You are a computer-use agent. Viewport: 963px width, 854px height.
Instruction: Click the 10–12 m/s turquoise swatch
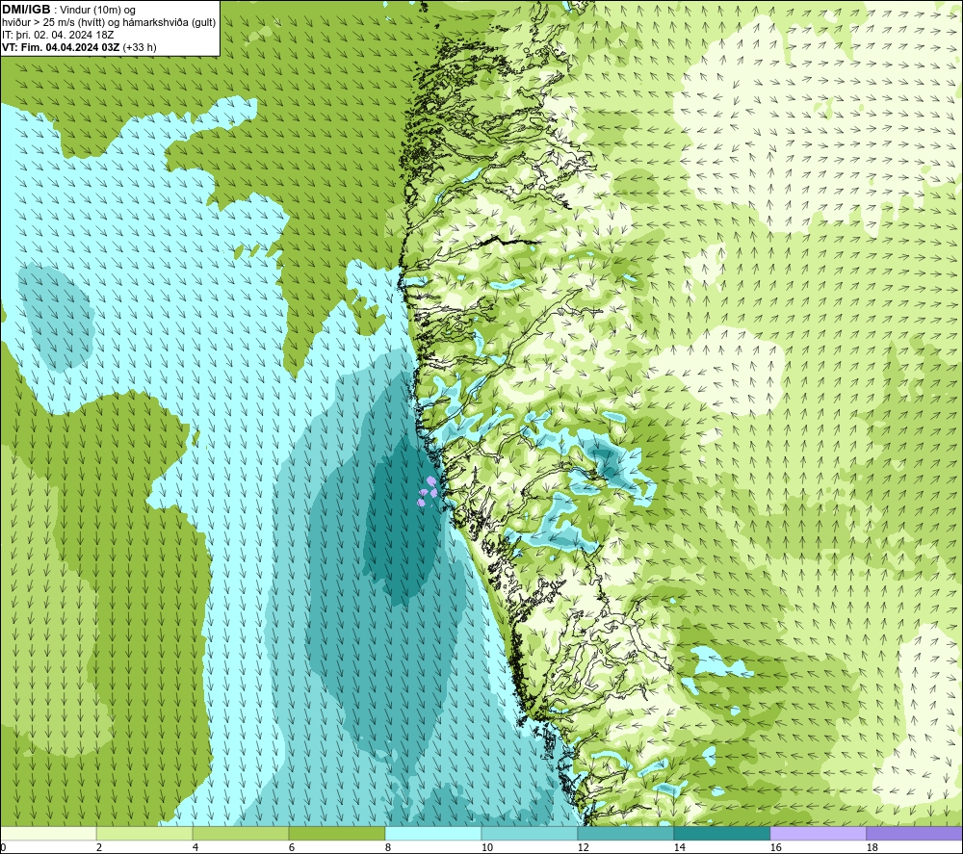530,833
